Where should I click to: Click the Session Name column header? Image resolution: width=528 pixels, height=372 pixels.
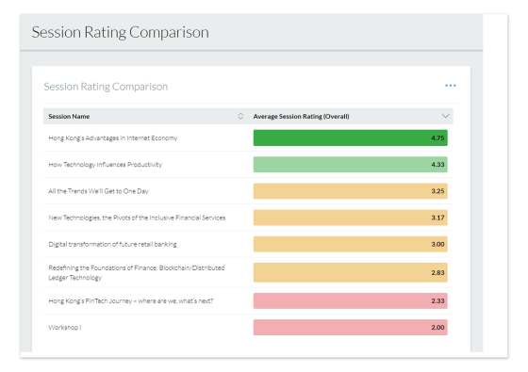69,117
